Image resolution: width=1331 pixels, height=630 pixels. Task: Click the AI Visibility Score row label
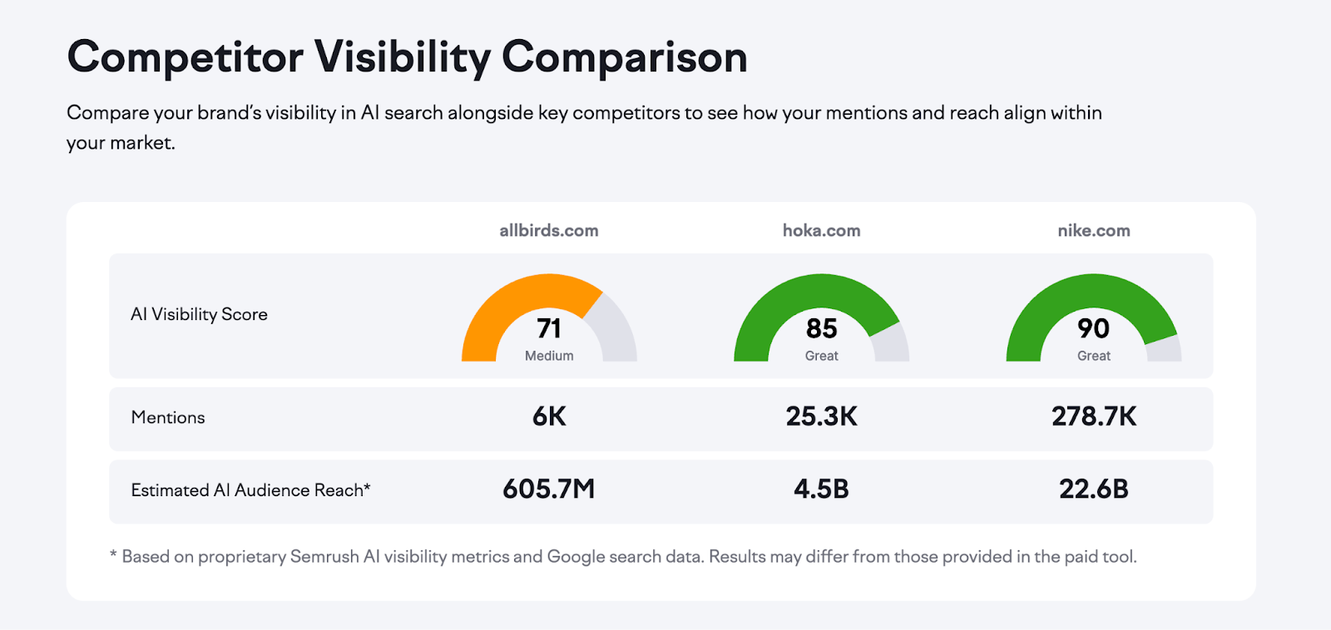(x=199, y=315)
